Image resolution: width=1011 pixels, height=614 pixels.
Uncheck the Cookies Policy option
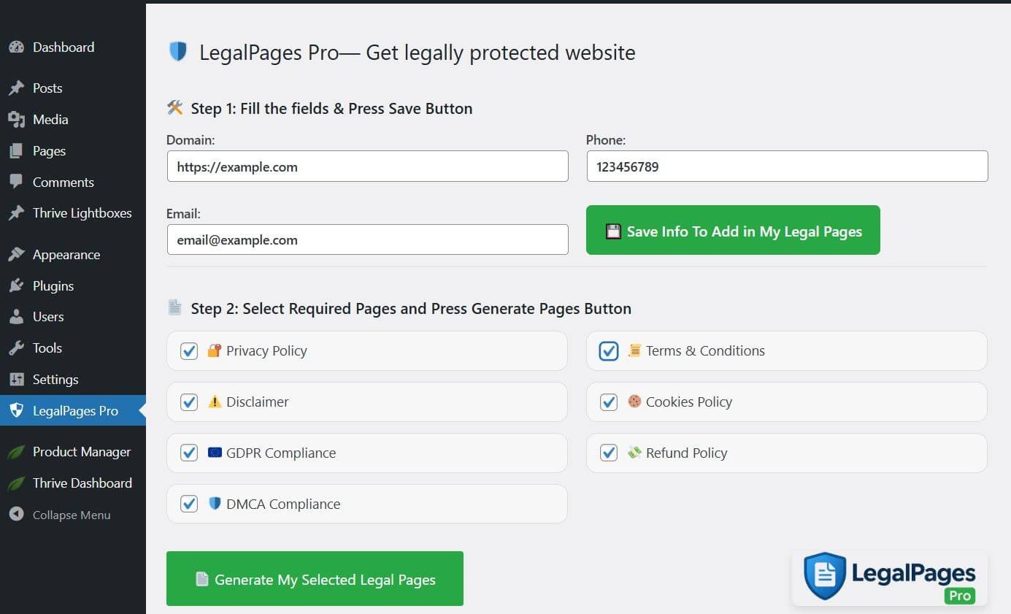tap(607, 402)
